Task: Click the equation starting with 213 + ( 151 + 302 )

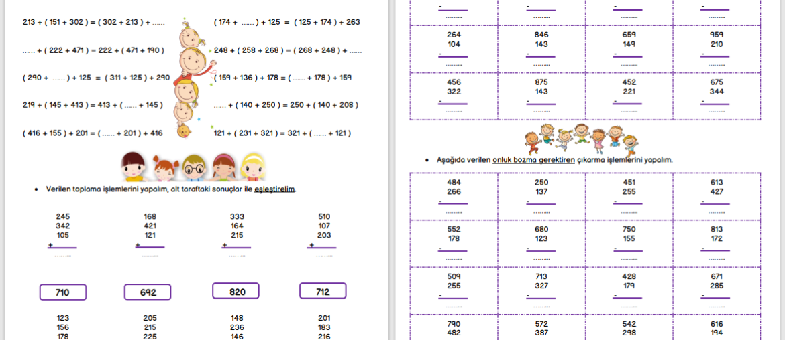Action: click(x=94, y=23)
